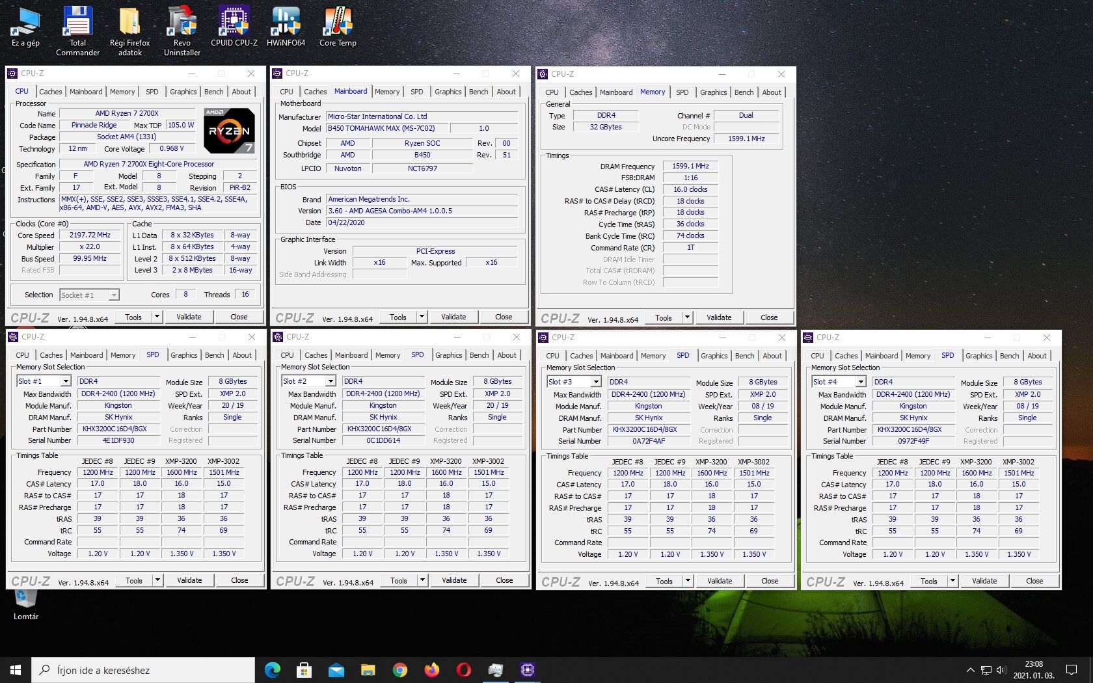Click Tools button in Memory window
The width and height of the screenshot is (1093, 683).
click(x=664, y=317)
